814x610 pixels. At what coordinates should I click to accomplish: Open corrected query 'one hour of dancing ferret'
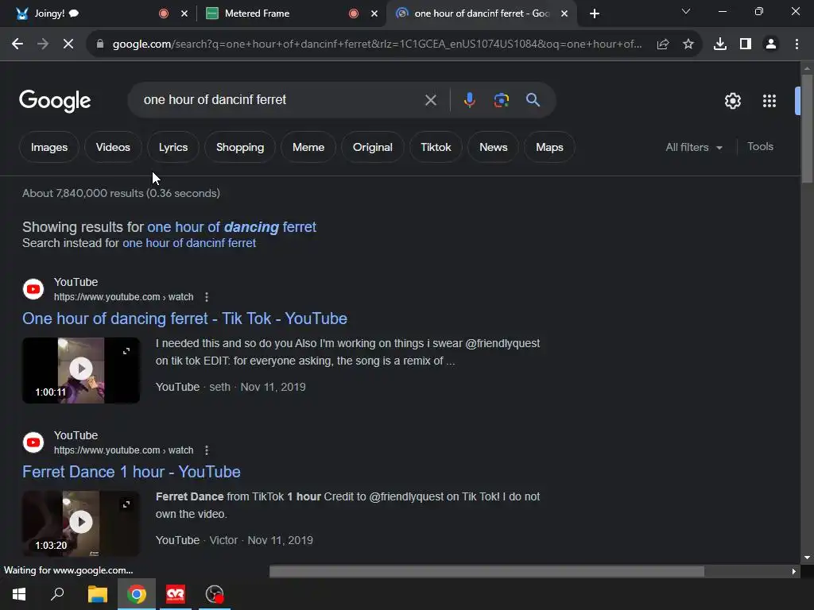coord(231,227)
